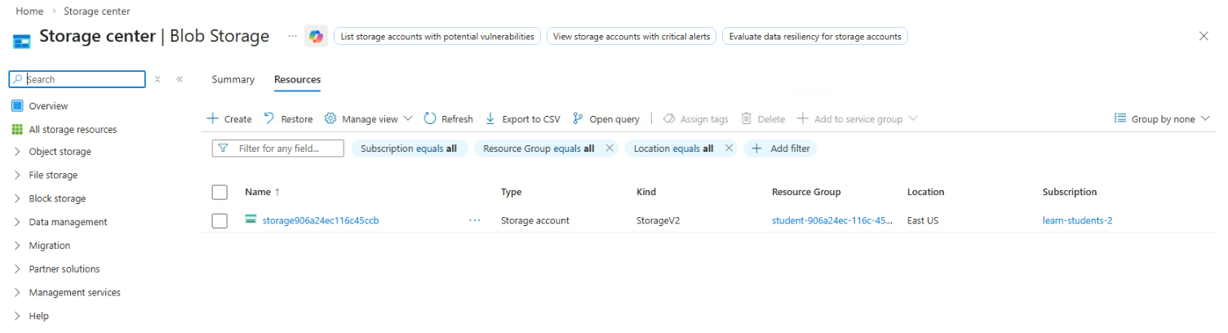Switch to the Summary tab
Viewport: 1228px width, 333px height.
pos(233,79)
